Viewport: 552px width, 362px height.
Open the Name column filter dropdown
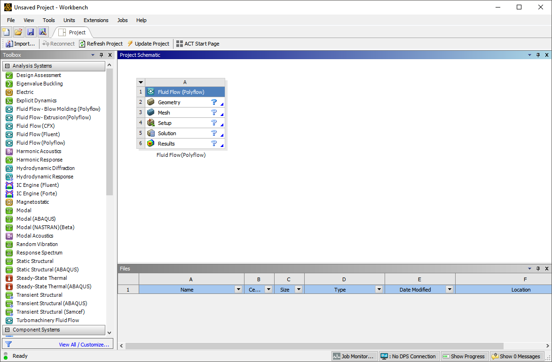pos(238,290)
